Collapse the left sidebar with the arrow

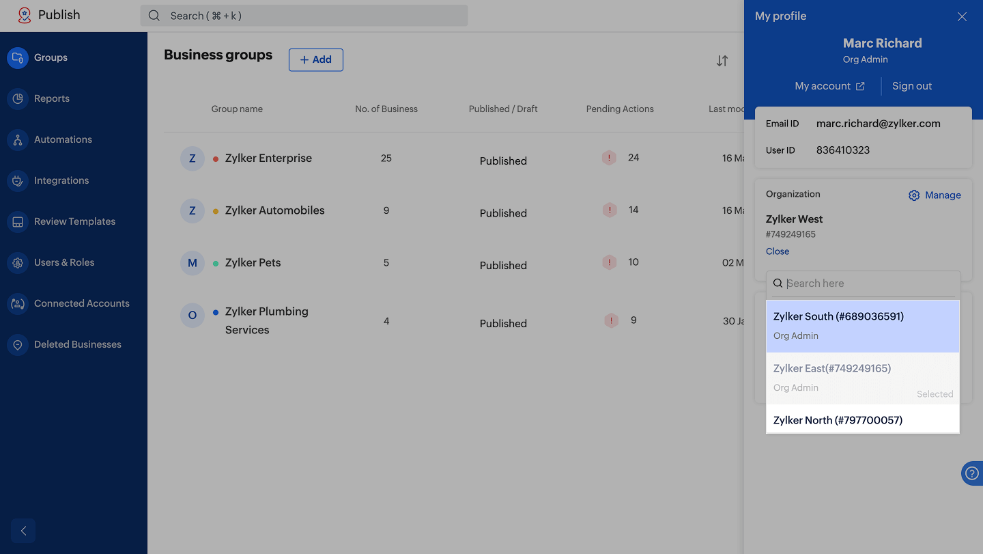[x=23, y=531]
